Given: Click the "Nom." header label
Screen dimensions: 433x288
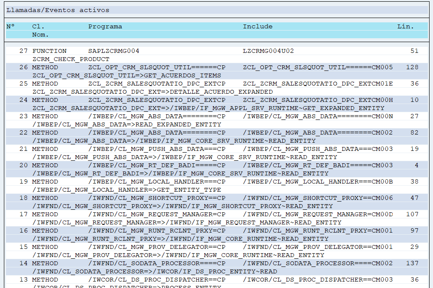Looking at the screenshot, I should coord(40,34).
